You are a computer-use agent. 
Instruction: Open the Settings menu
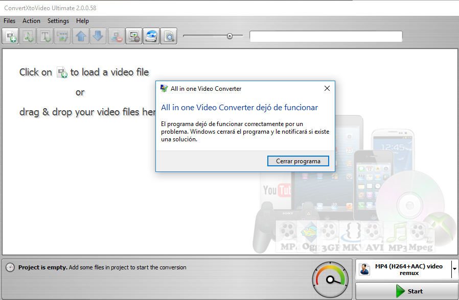click(58, 21)
